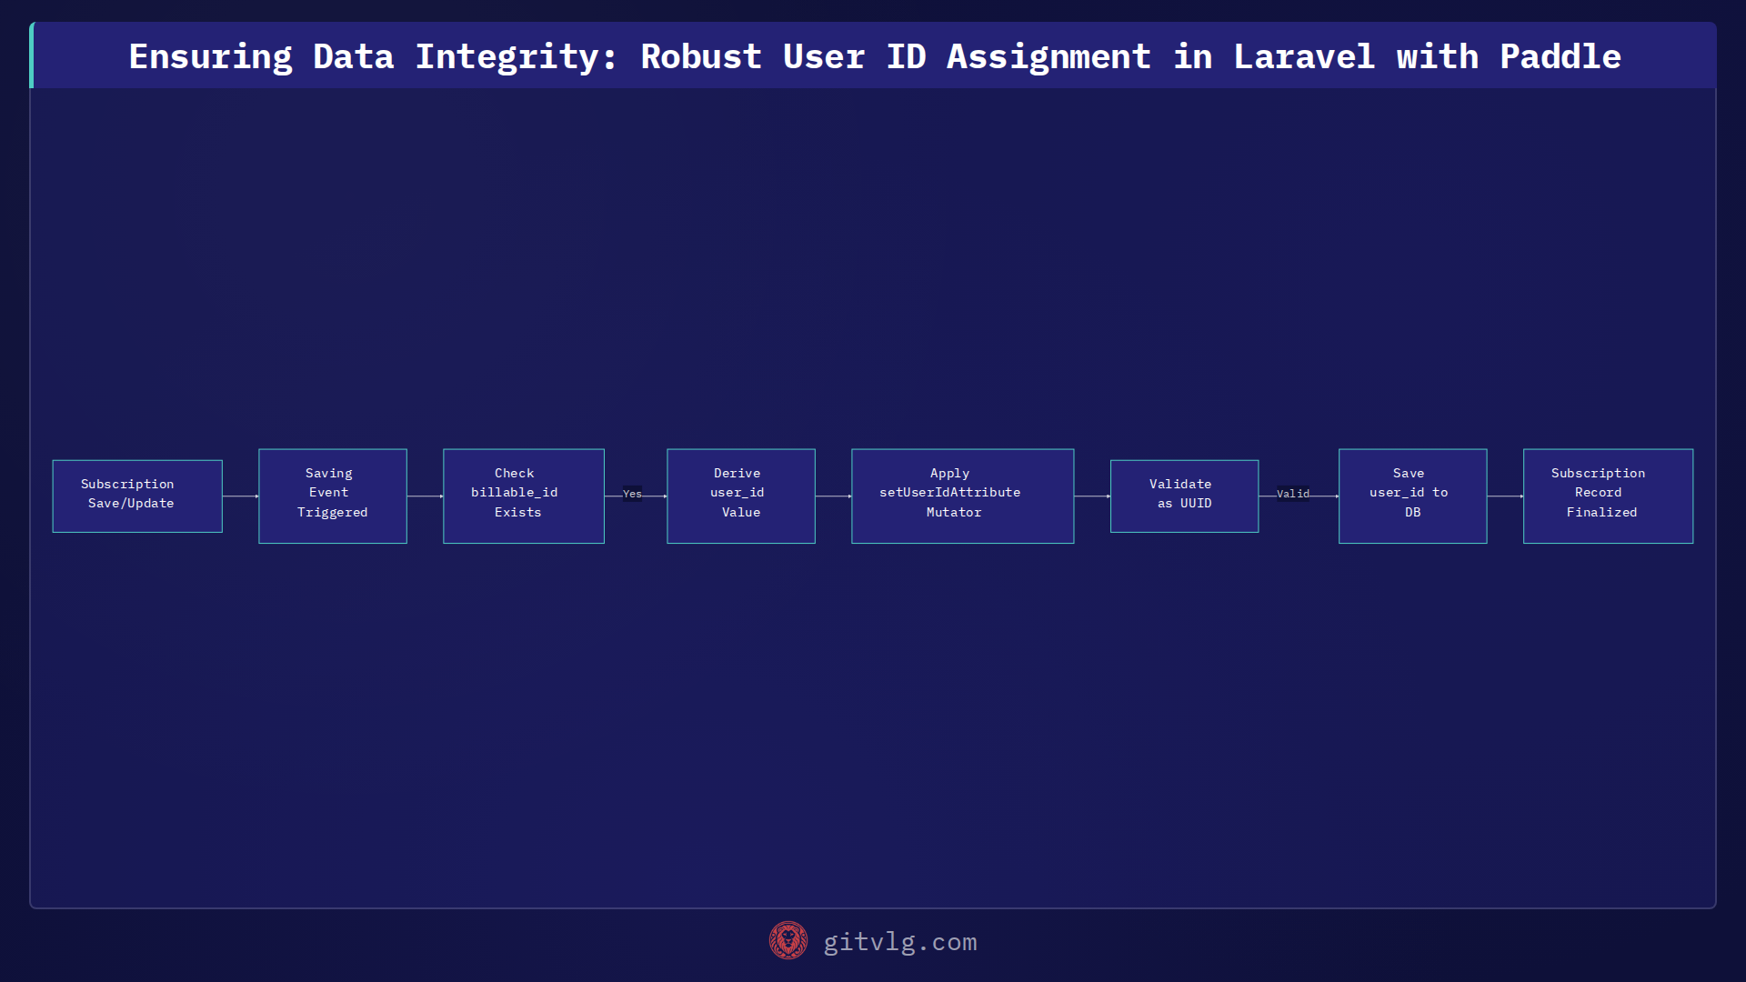Viewport: 1746px width, 982px height.
Task: Click the Valid edge label
Action: 1293,494
